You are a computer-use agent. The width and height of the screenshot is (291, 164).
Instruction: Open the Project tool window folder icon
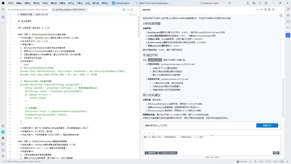click(3, 9)
